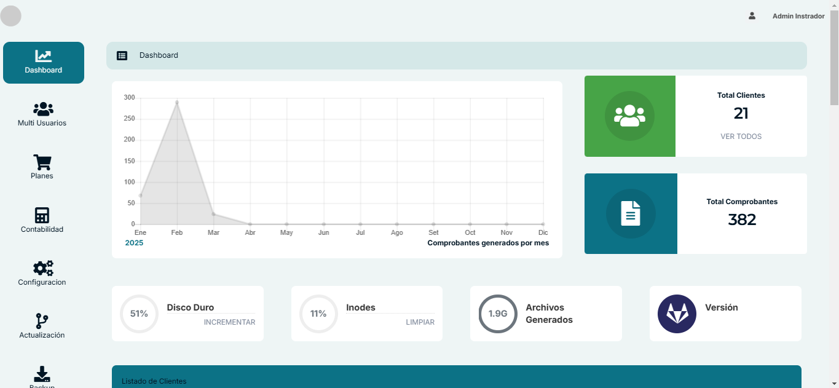This screenshot has width=839, height=388.
Task: Click INCREMENTAR under Disco Duro
Action: pyautogui.click(x=229, y=322)
